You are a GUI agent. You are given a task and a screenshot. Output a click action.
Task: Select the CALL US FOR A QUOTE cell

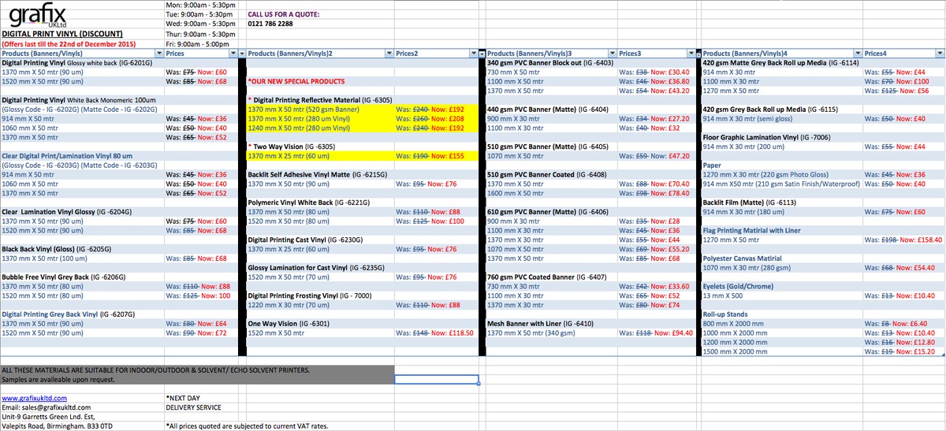[284, 15]
